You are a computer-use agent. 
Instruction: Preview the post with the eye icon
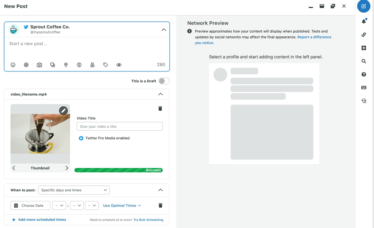[119, 65]
